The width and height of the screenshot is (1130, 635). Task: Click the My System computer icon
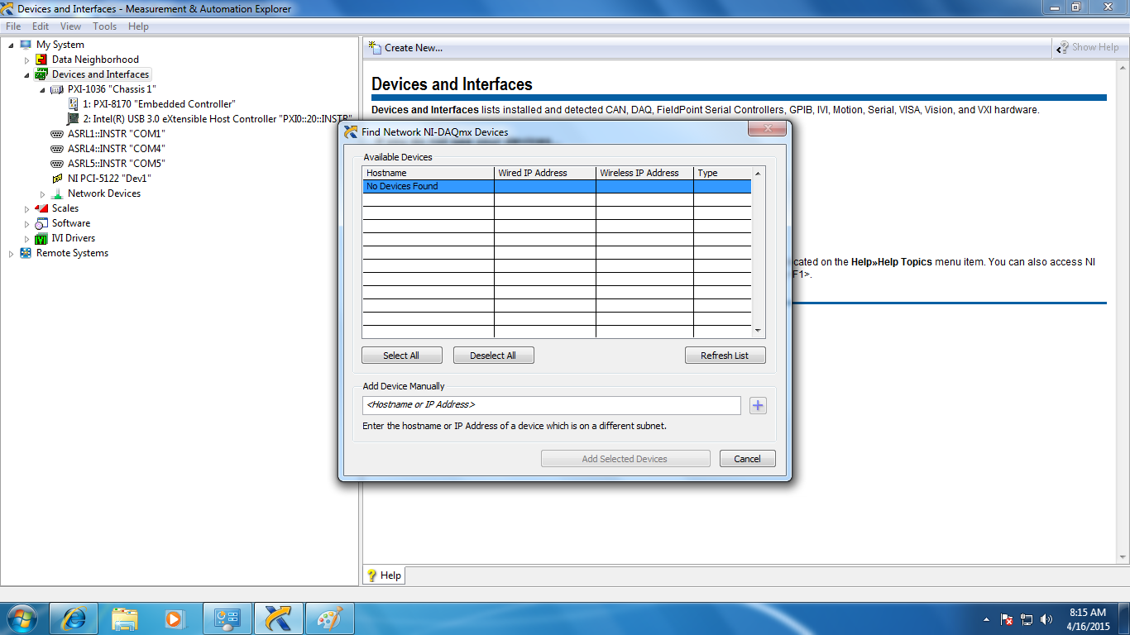pos(26,45)
